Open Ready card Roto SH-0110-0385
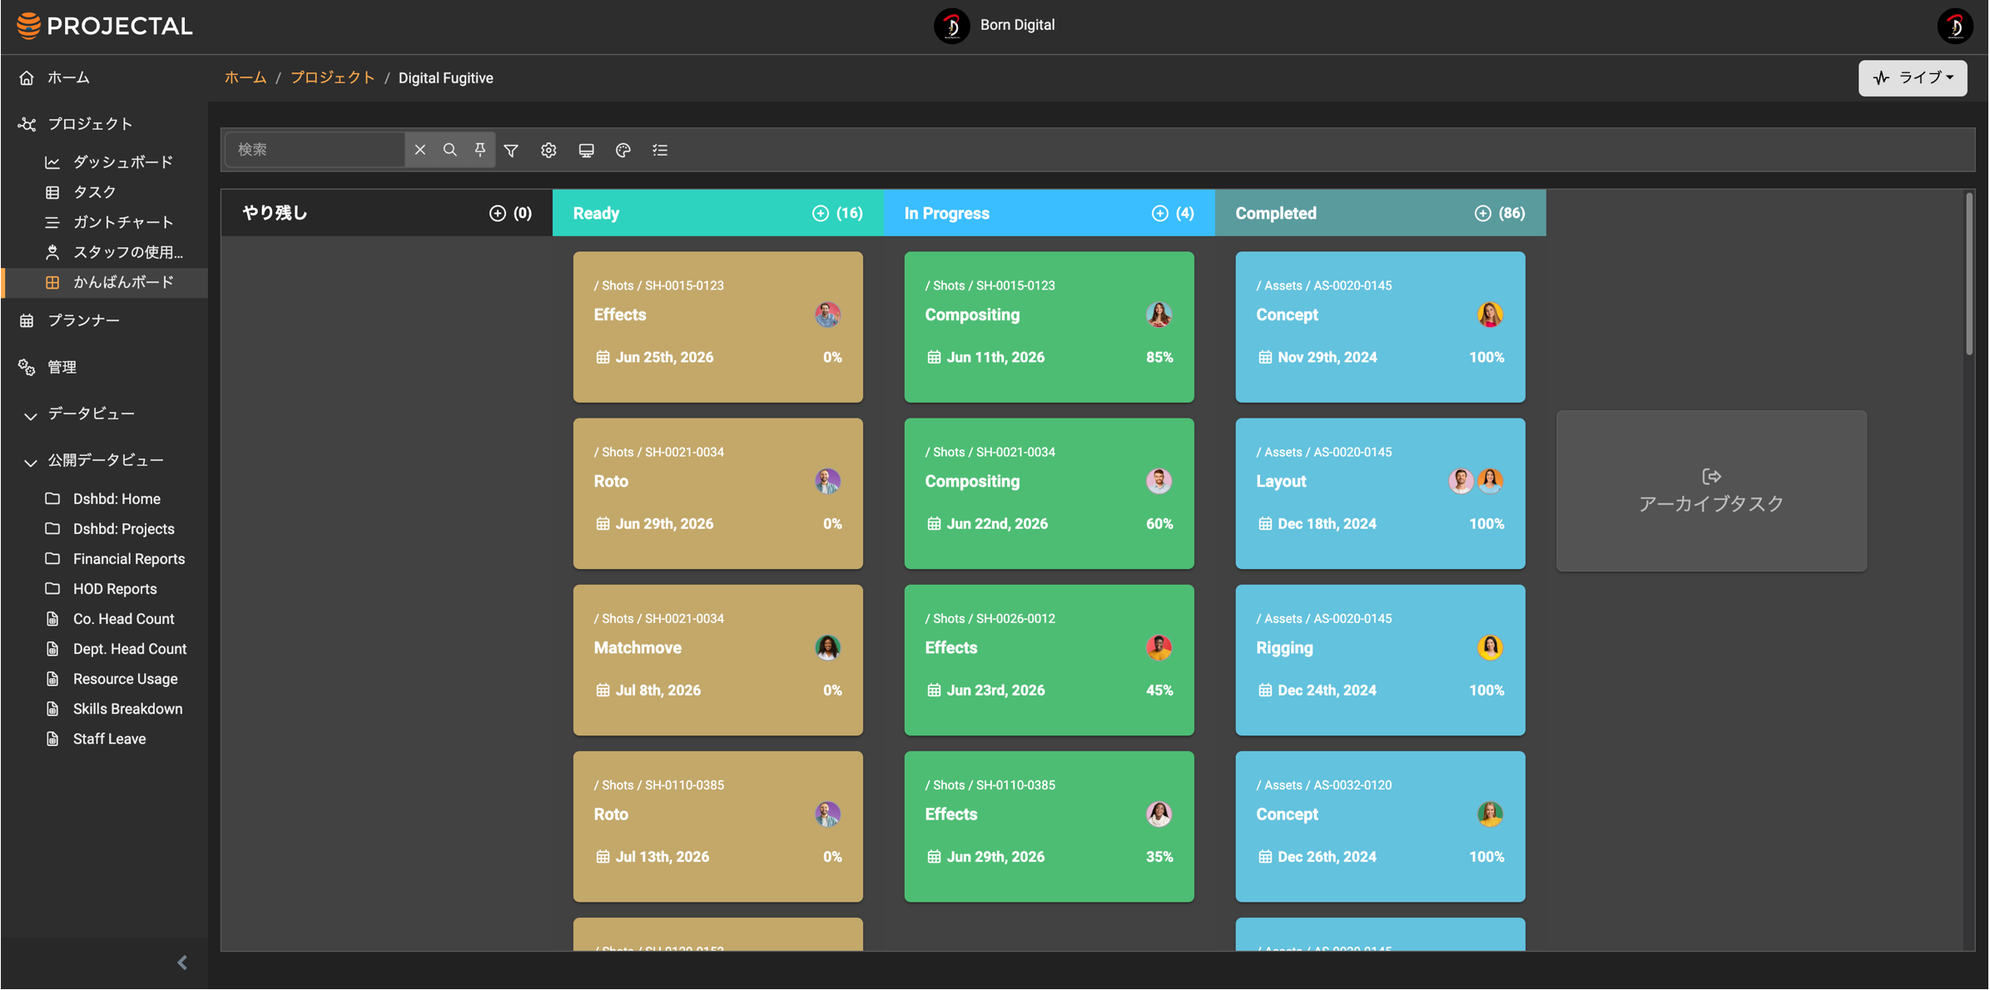Image resolution: width=1990 pixels, height=990 pixels. coord(717,826)
